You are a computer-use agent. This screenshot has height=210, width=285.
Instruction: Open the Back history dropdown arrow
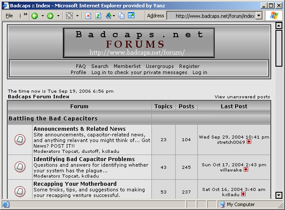(x=43, y=16)
